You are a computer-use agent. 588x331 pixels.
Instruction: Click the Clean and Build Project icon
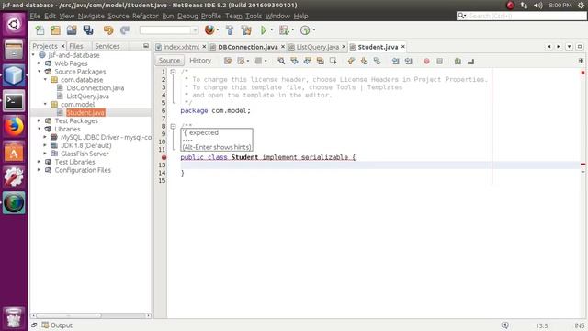pos(246,30)
